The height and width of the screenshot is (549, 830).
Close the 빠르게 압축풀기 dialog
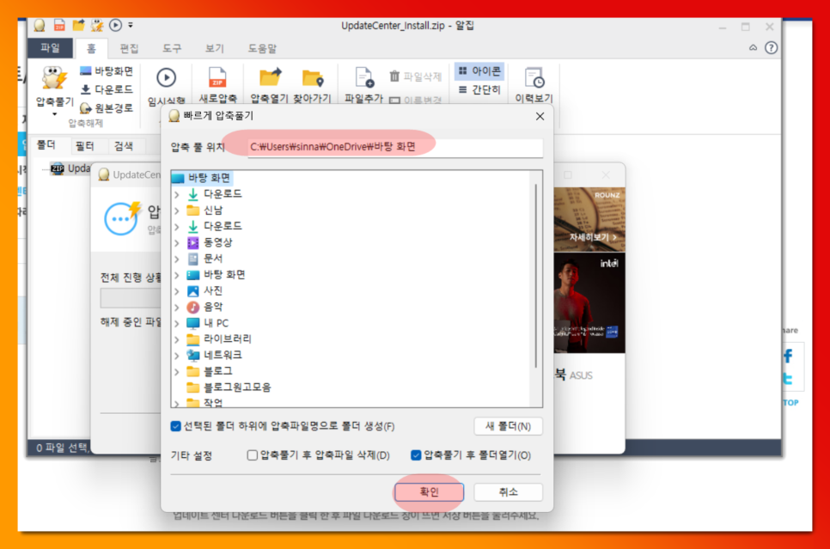540,116
